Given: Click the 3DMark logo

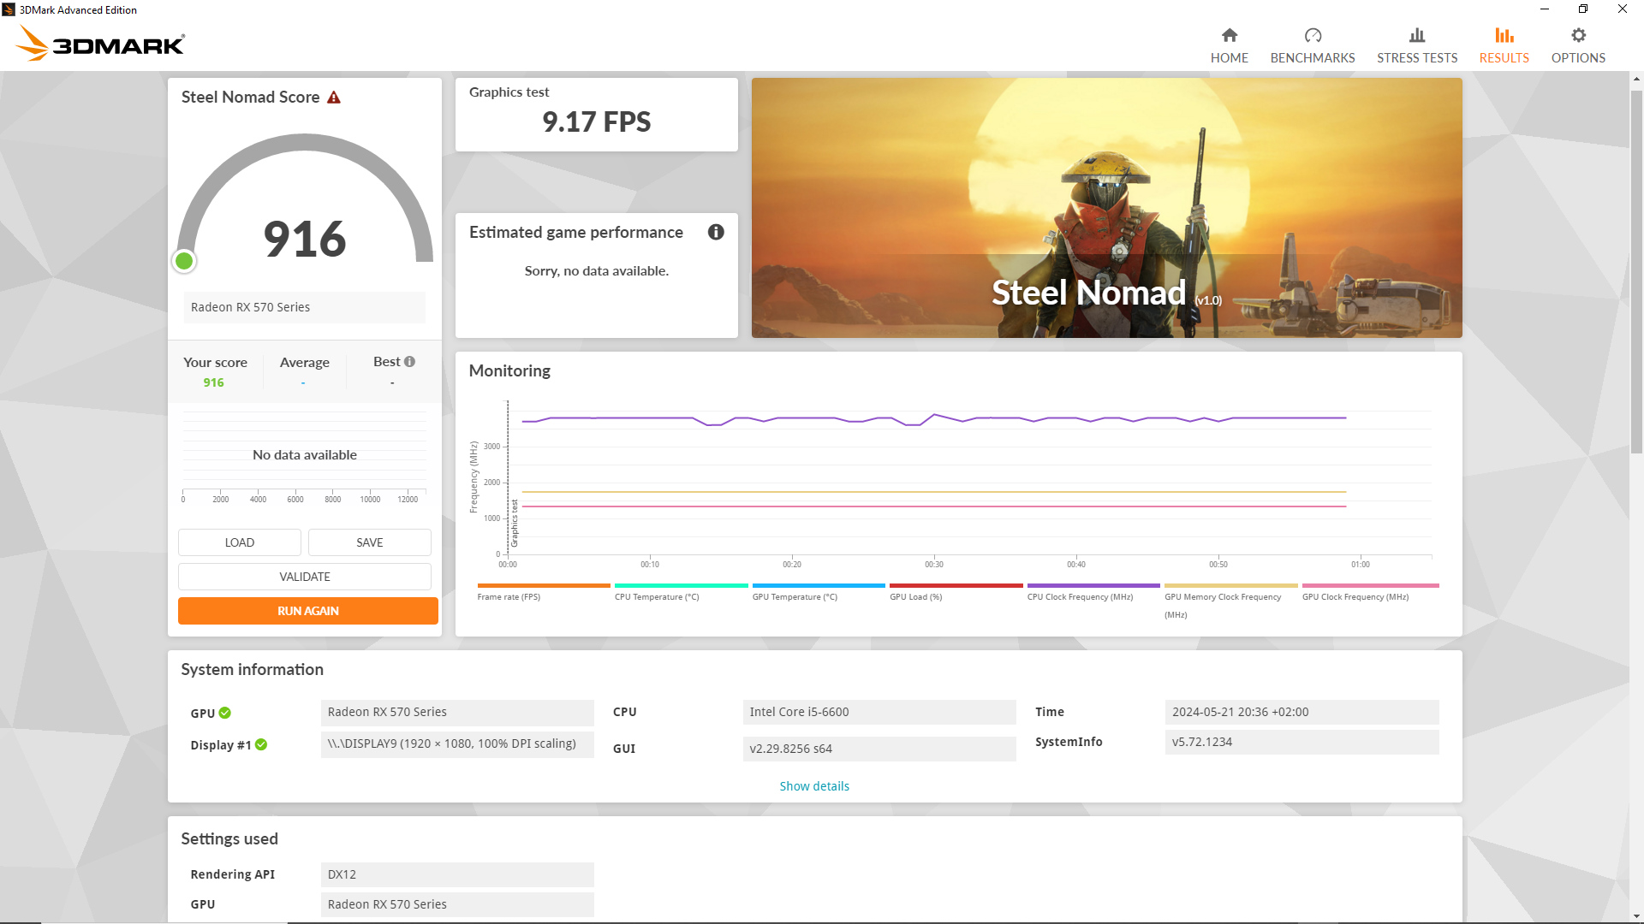Looking at the screenshot, I should tap(100, 43).
